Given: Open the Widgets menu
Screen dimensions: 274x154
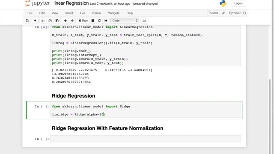Looking at the screenshot, I should 114,13.
